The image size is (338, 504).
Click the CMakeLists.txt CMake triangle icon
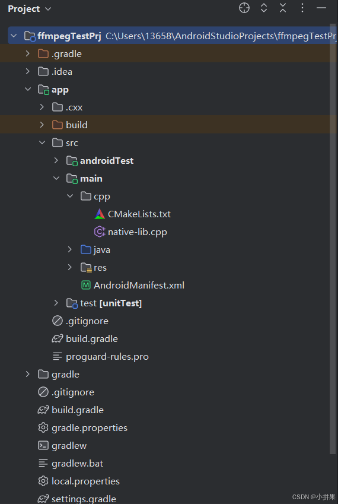(100, 214)
